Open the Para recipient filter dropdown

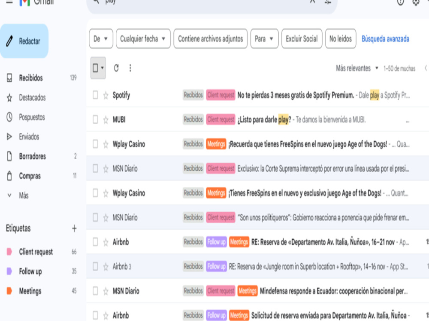264,39
